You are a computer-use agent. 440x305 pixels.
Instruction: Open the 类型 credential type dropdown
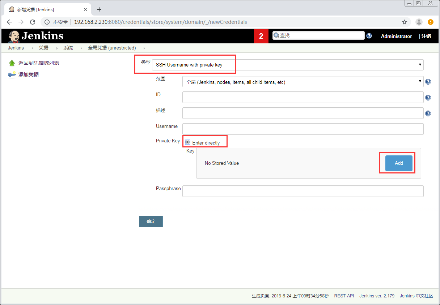[x=288, y=65]
